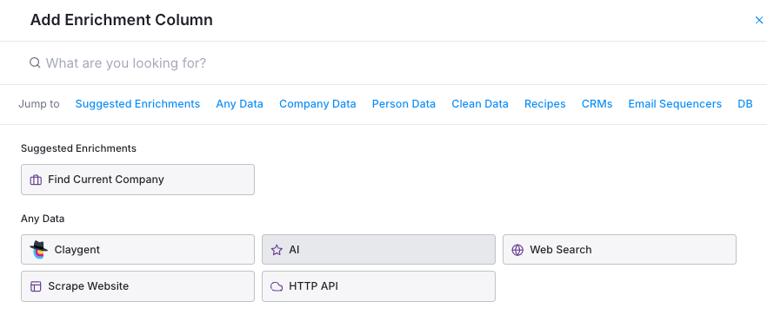Click the magnifier search icon
The width and height of the screenshot is (767, 321).
click(35, 63)
